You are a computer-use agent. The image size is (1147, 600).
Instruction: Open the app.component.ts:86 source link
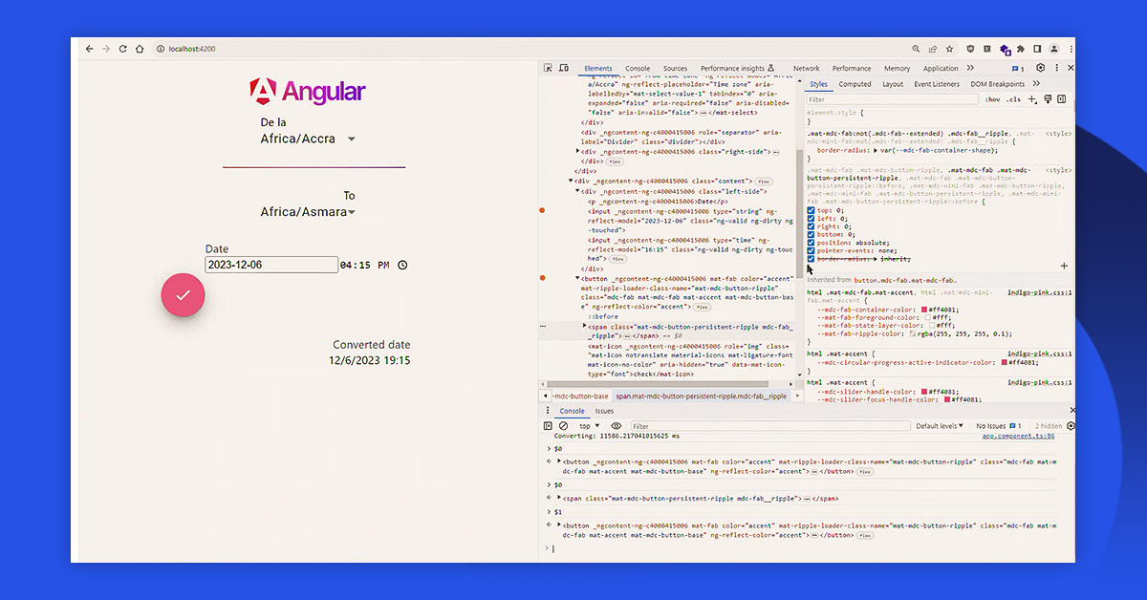click(1018, 436)
